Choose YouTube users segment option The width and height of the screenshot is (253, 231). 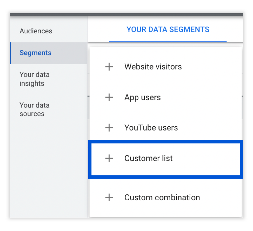click(x=165, y=128)
